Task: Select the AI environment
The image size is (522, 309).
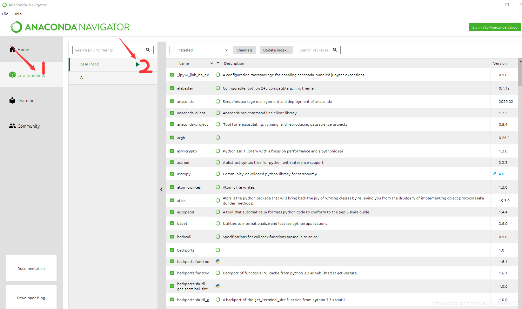Action: pyautogui.click(x=113, y=77)
